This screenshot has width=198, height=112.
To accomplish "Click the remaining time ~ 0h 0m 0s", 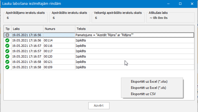I will tap(159, 18).
